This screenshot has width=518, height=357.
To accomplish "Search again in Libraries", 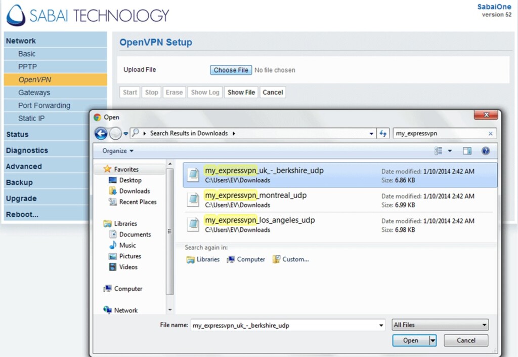I will click(x=203, y=259).
